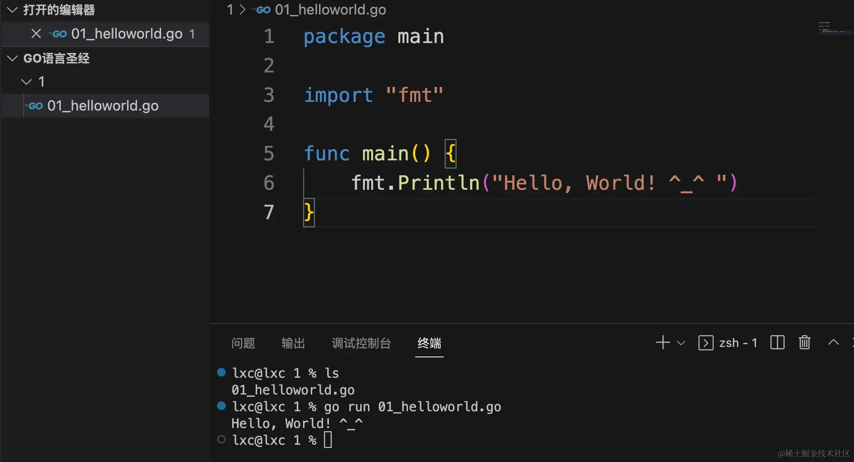
Task: Click the code minimap preview
Action: point(834,28)
